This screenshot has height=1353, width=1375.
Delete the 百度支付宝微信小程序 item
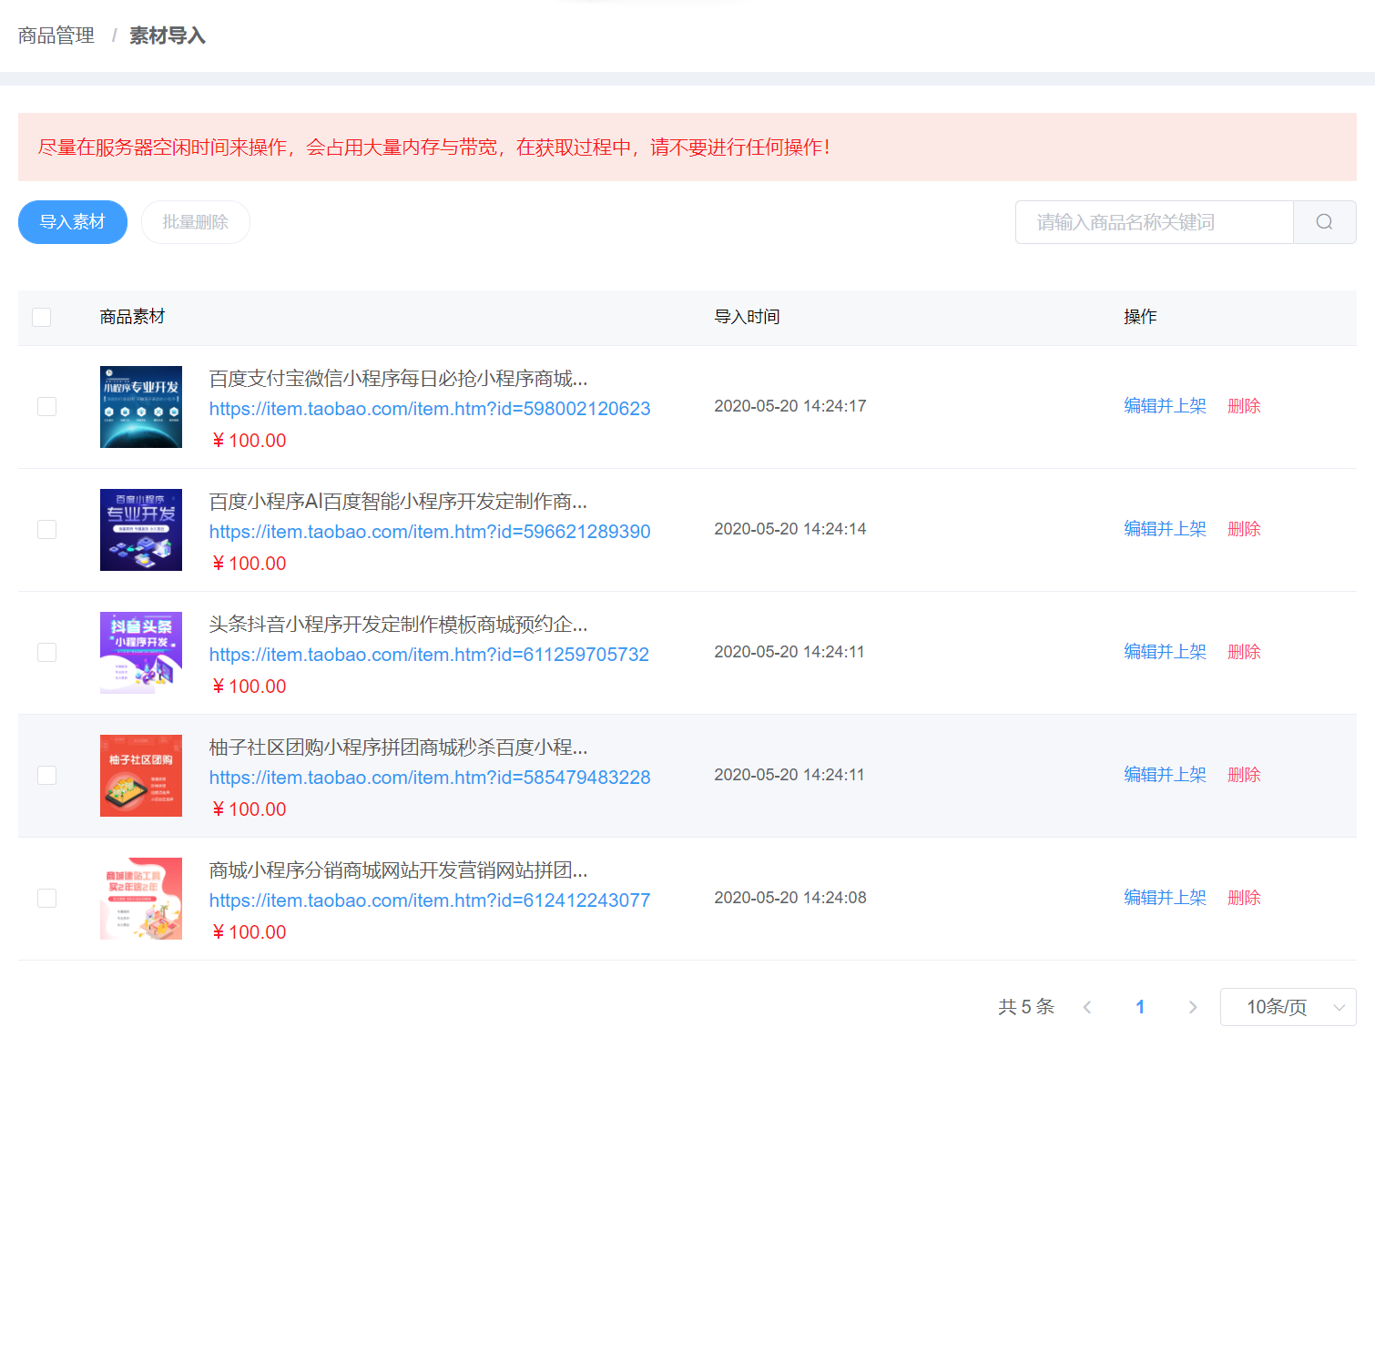pos(1244,406)
